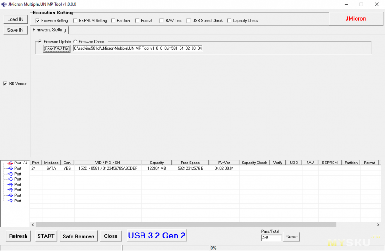Click the Safe Remove button
The height and width of the screenshot is (251, 385).
[78, 236]
